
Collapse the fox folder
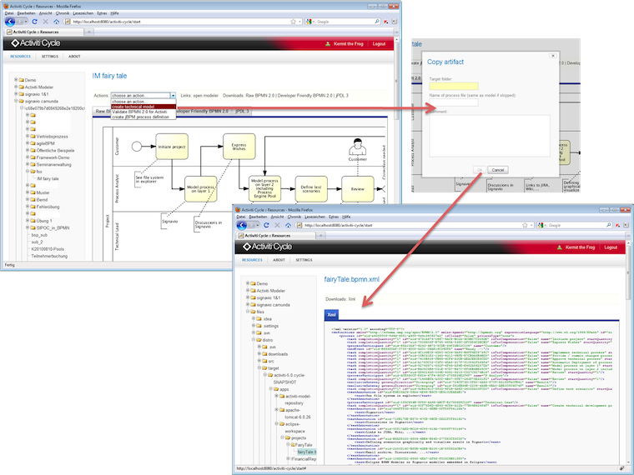click(x=28, y=172)
